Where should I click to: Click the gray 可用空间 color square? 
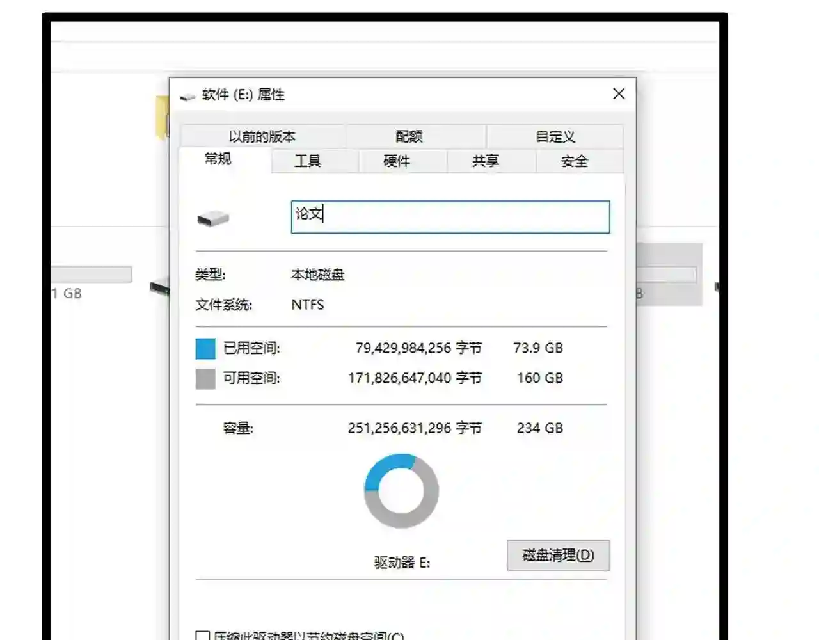pos(205,379)
